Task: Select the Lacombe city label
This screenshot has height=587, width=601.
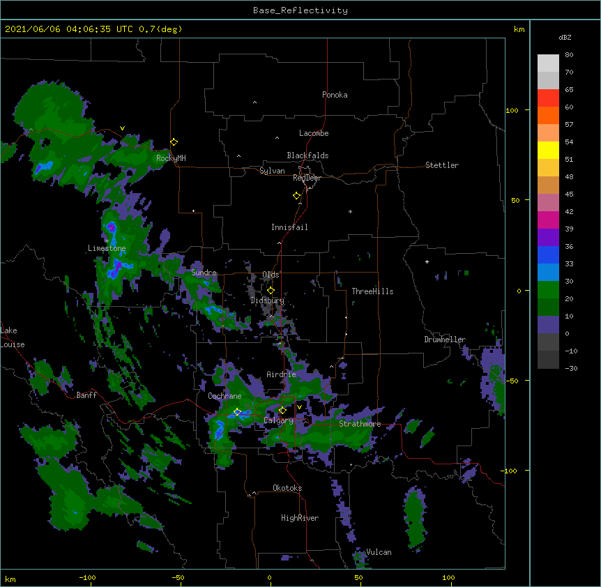Action: coord(314,133)
